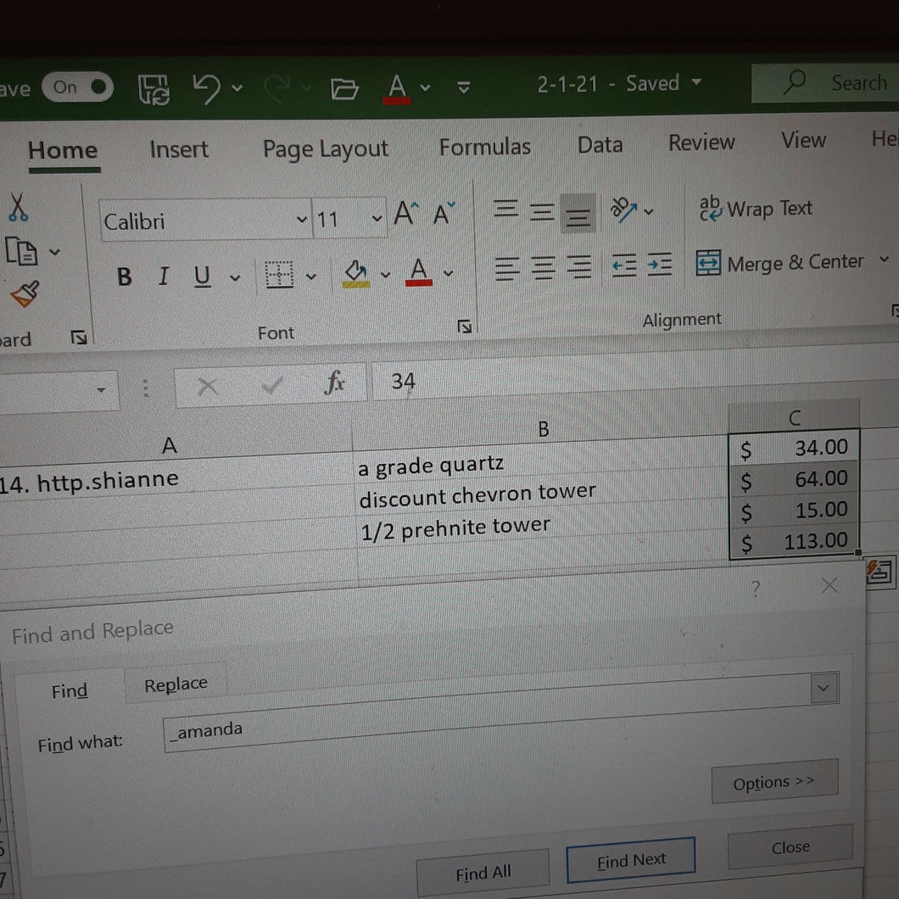
Task: Click Top Align icon
Action: click(x=505, y=209)
